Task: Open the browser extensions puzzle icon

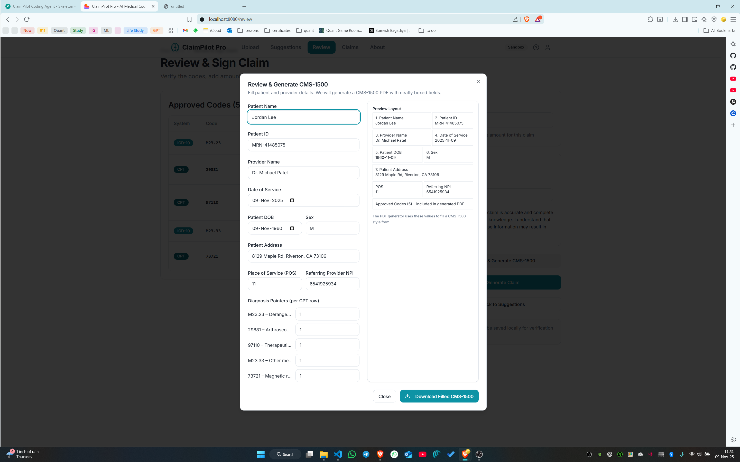Action: (650, 19)
